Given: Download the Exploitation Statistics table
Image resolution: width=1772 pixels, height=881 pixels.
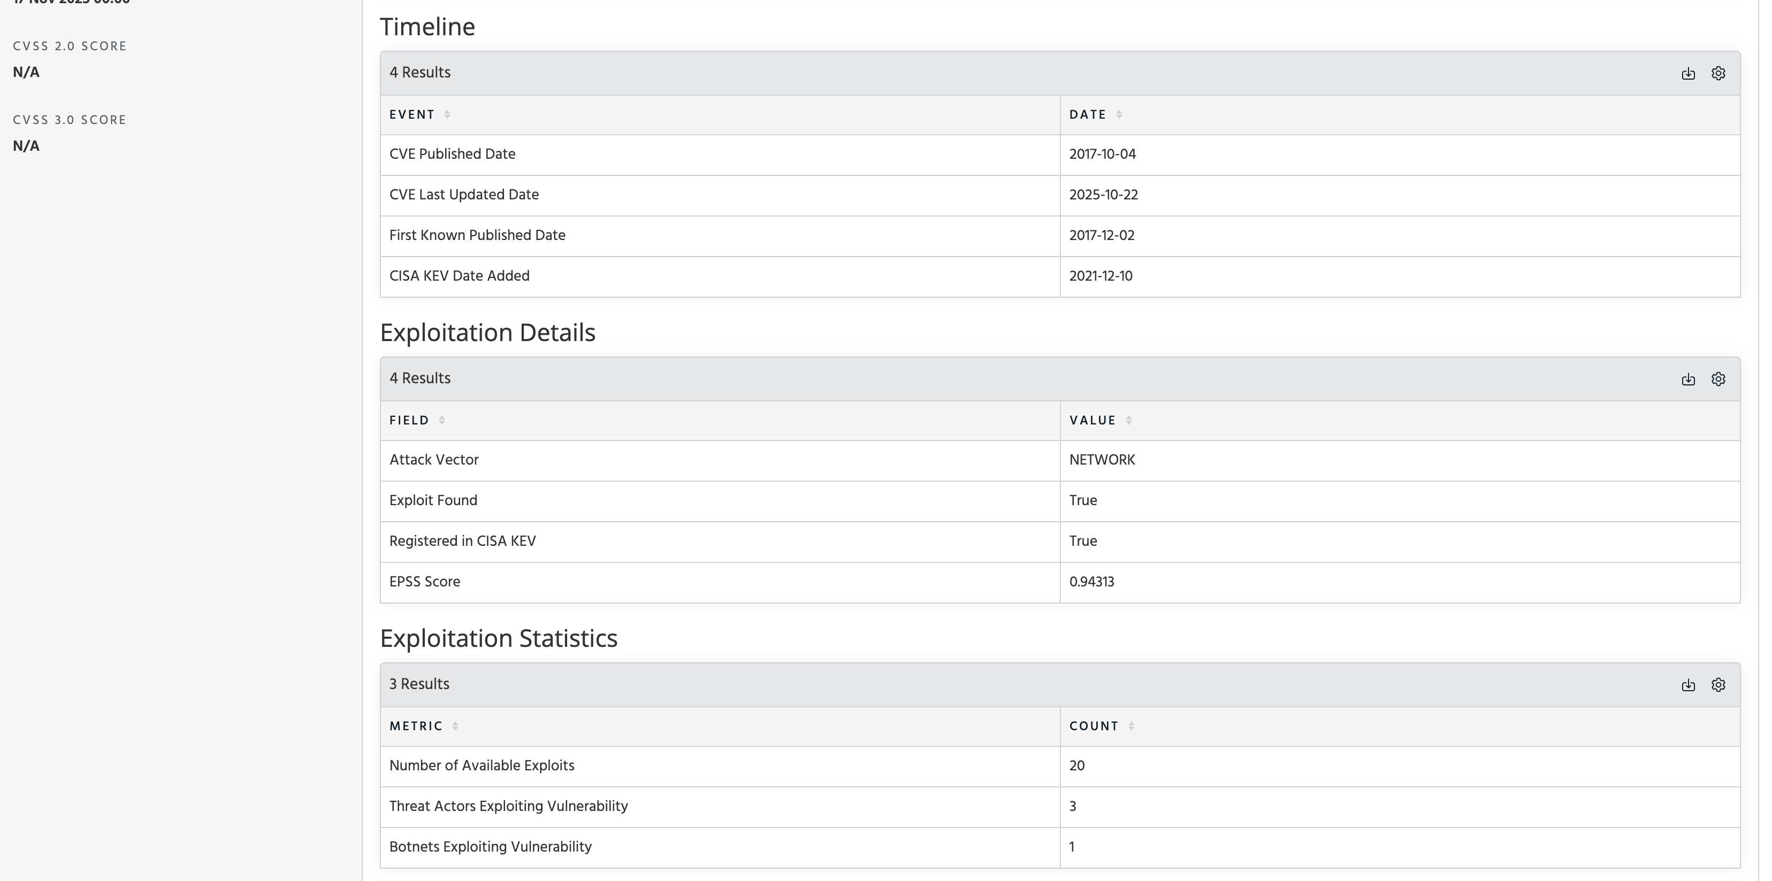Looking at the screenshot, I should (x=1687, y=685).
